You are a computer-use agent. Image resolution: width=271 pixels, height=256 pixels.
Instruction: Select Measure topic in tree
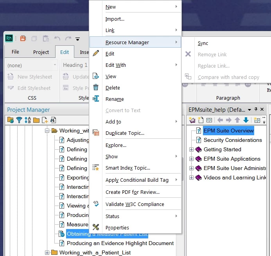77,224
